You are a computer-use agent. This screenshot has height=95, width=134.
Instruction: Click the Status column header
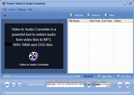click(121, 21)
